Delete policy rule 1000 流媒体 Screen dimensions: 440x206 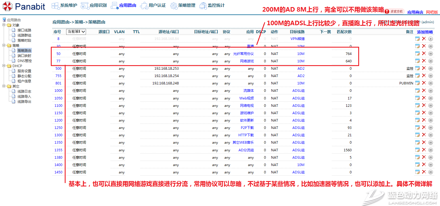point(424,91)
